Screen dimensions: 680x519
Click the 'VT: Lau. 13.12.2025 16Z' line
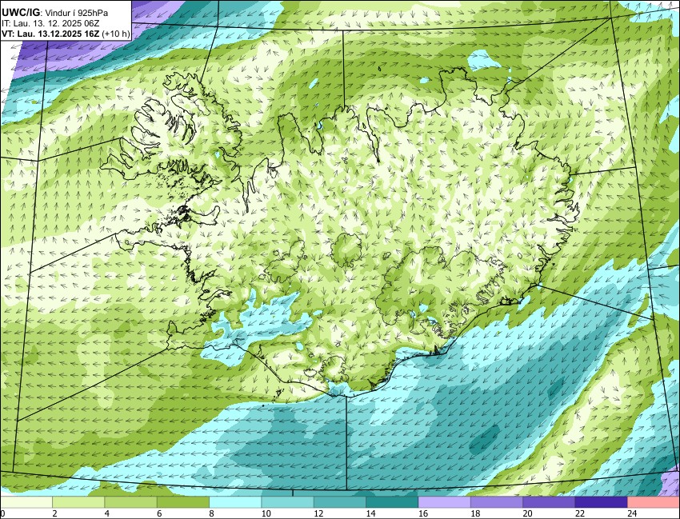[x=50, y=34]
